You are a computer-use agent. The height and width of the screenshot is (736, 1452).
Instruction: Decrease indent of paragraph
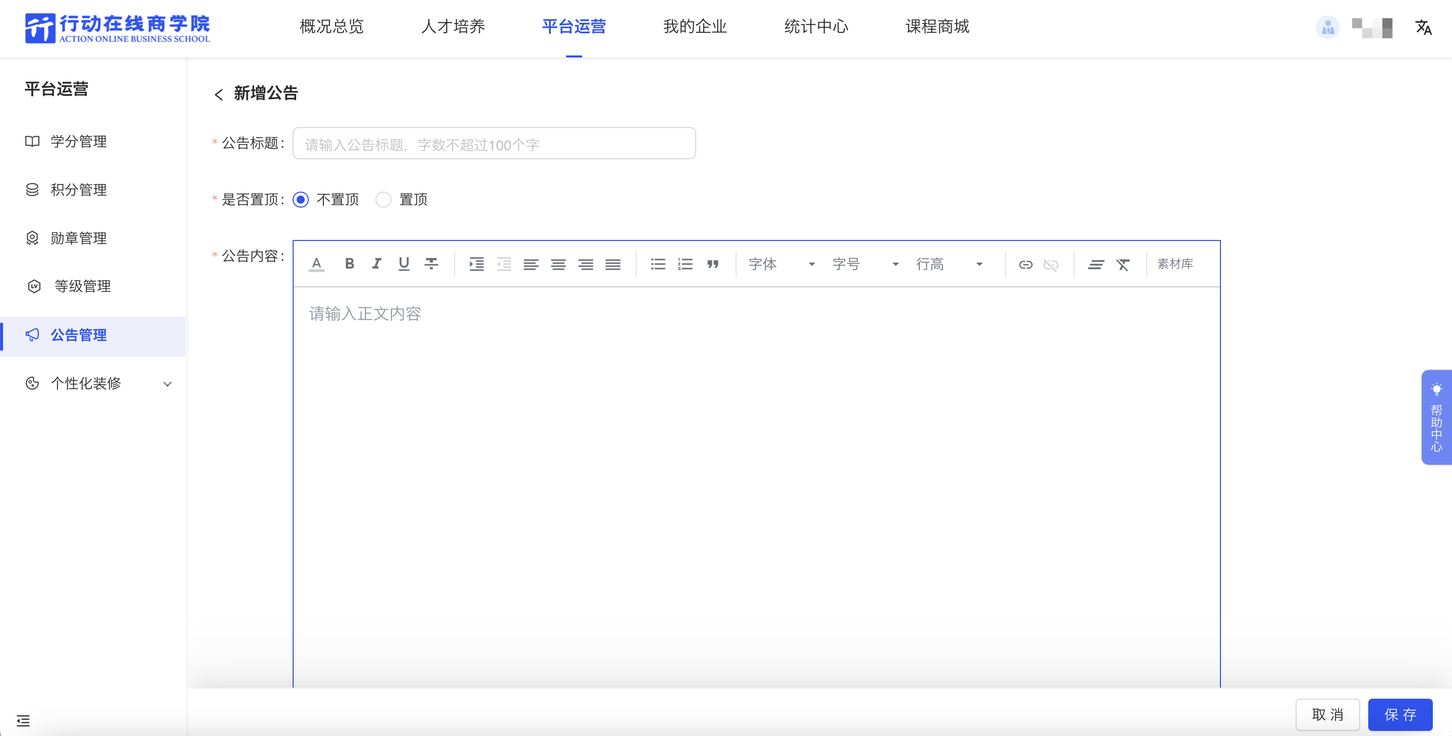pyautogui.click(x=504, y=264)
